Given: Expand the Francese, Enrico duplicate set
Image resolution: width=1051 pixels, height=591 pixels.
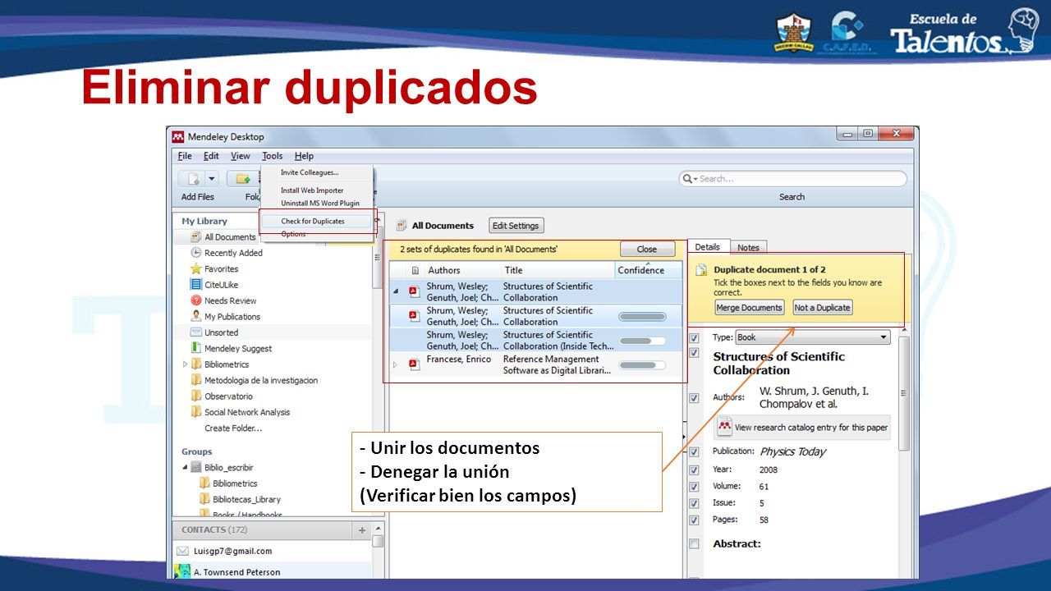Looking at the screenshot, I should [x=395, y=364].
